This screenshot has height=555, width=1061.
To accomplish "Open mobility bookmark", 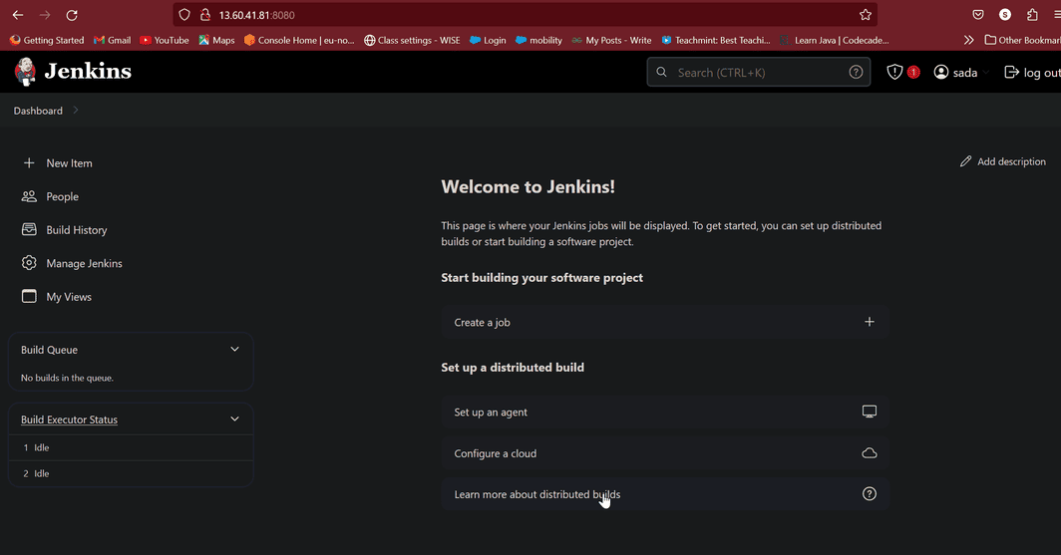I will pyautogui.click(x=538, y=40).
